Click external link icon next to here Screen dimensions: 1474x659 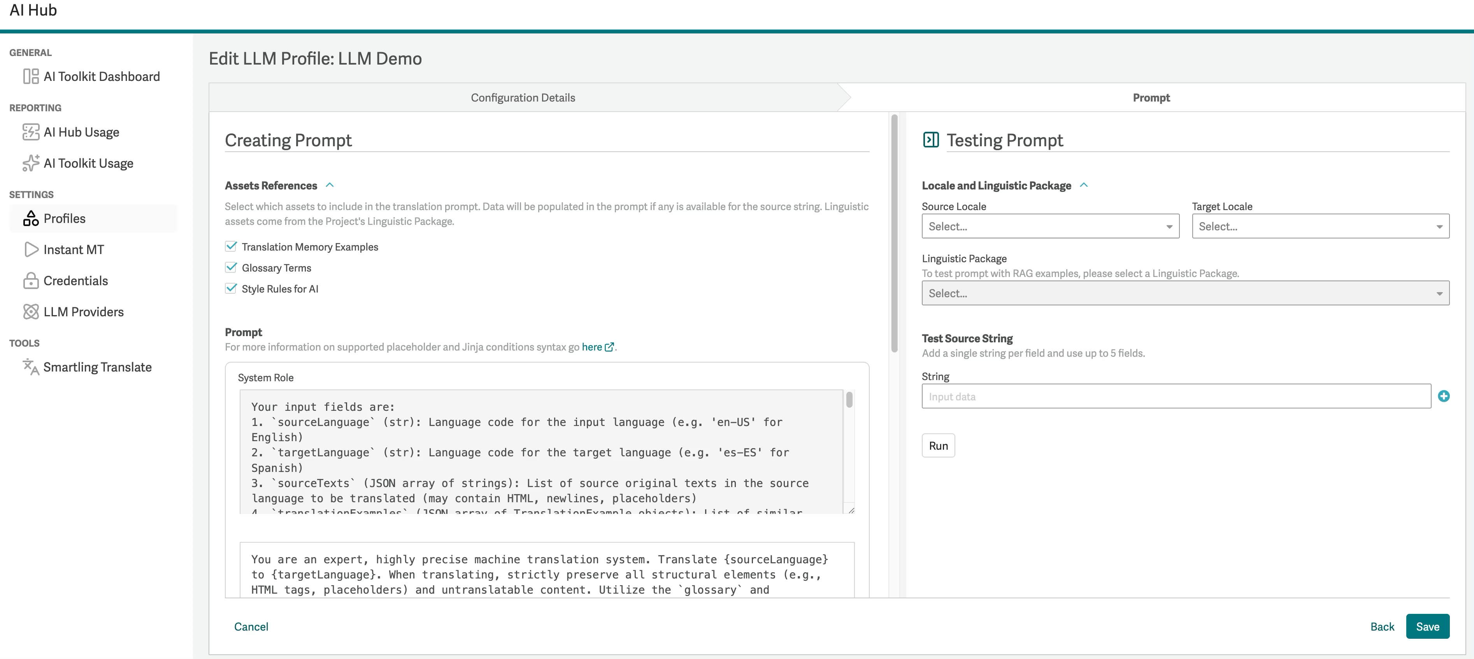pos(609,347)
